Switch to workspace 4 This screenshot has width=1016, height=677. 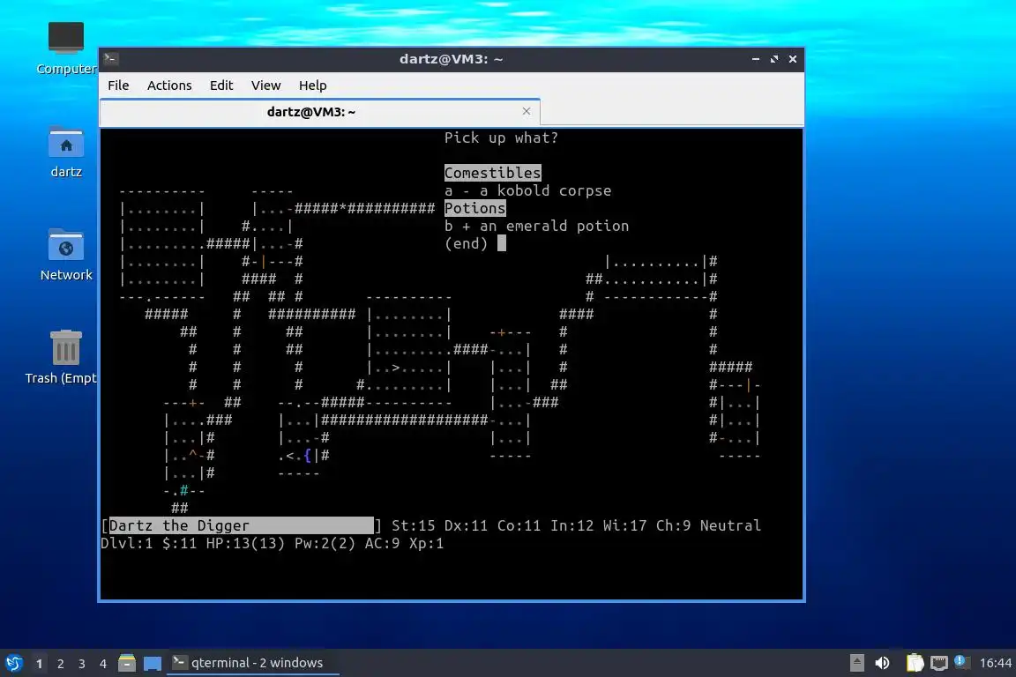click(x=102, y=664)
